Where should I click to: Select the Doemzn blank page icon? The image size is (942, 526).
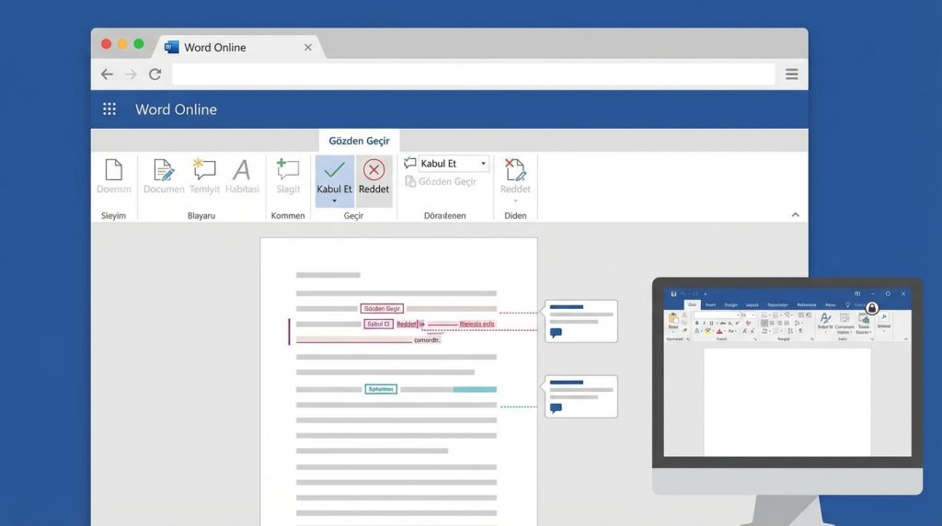pyautogui.click(x=114, y=170)
